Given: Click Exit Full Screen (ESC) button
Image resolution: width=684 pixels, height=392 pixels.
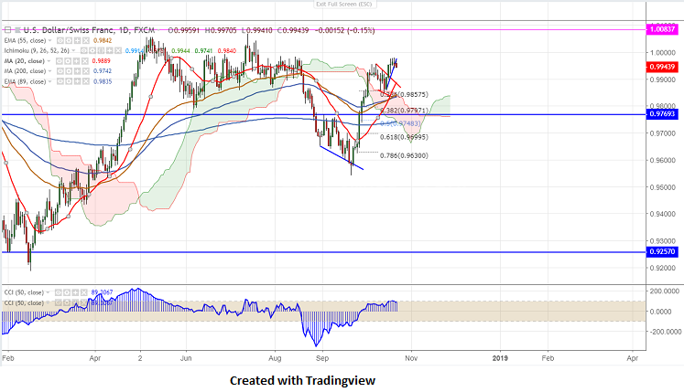Looking at the screenshot, I should 345,4.
